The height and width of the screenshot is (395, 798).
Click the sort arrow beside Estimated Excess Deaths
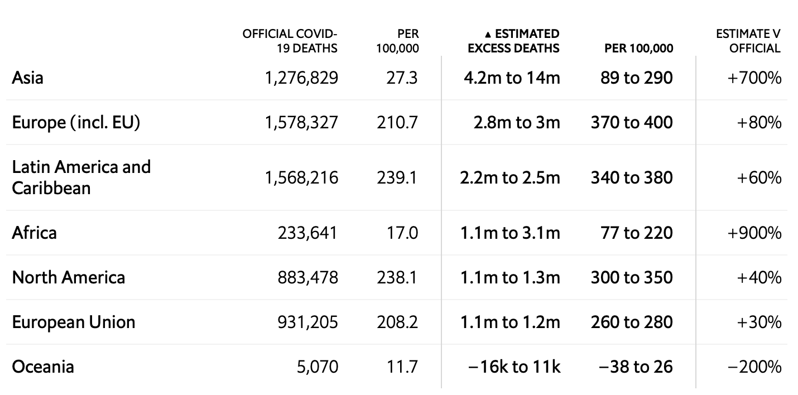point(489,35)
